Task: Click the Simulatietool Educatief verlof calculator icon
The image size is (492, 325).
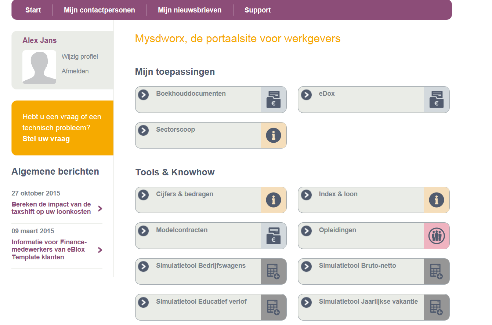Action: tap(274, 307)
